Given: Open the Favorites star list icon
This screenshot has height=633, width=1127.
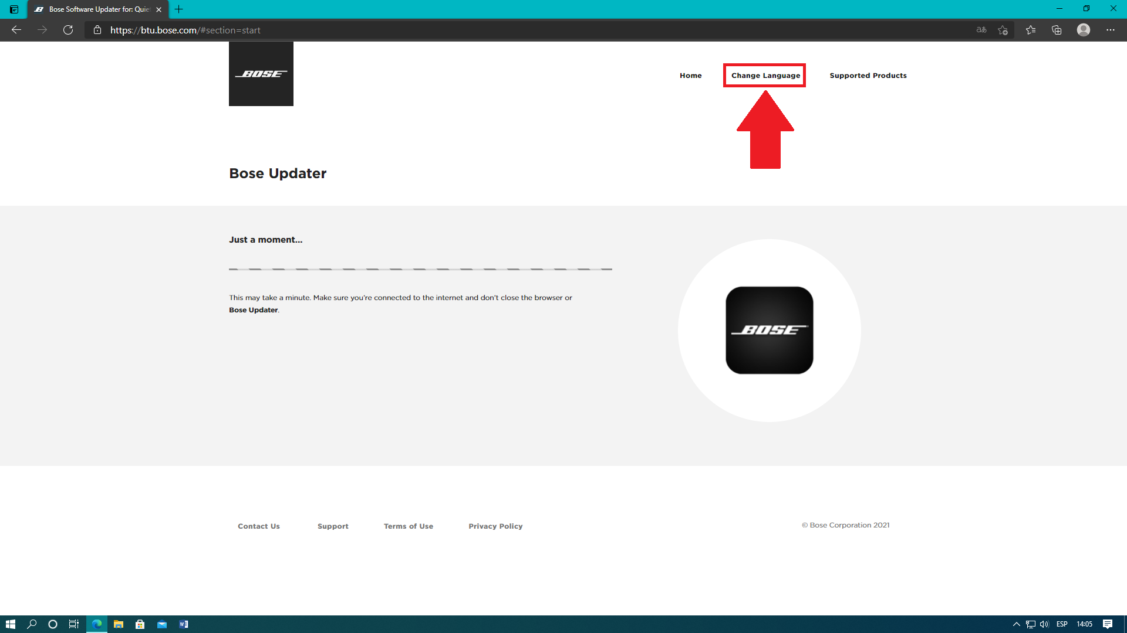Looking at the screenshot, I should (x=1030, y=30).
